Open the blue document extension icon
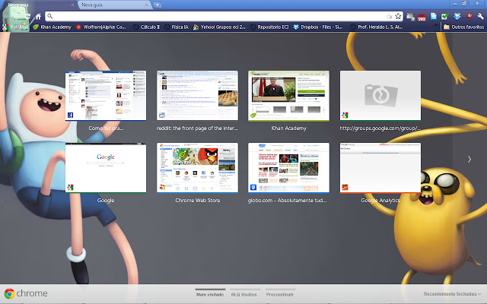Screen dimensions: 487x304 point(433,17)
